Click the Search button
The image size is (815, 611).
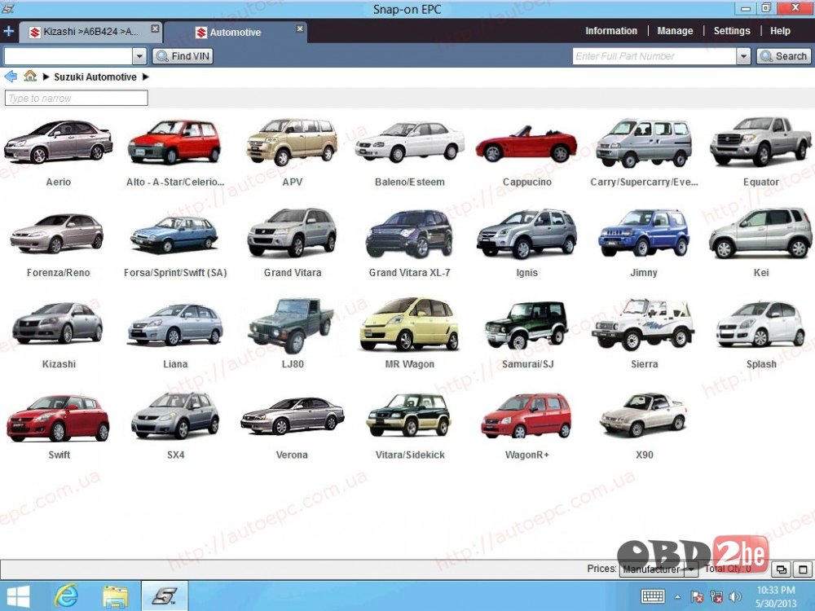[x=784, y=56]
